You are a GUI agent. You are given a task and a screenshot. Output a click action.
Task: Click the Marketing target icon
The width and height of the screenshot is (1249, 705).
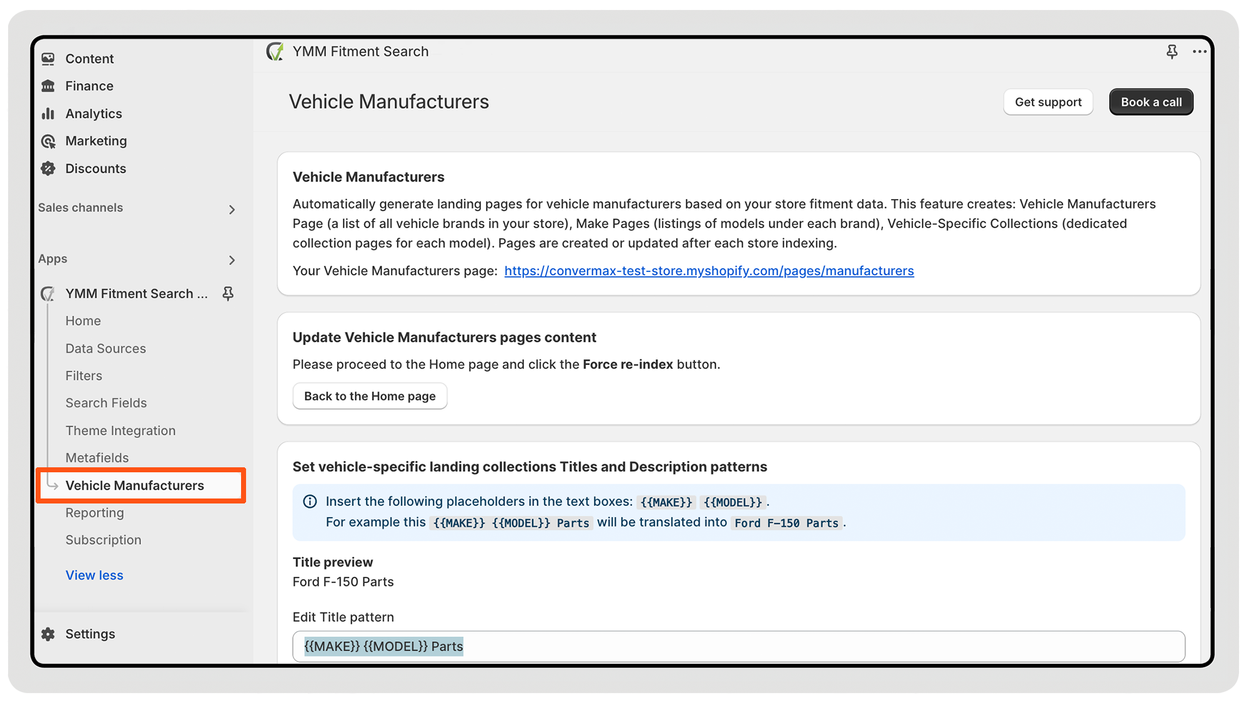(x=48, y=141)
